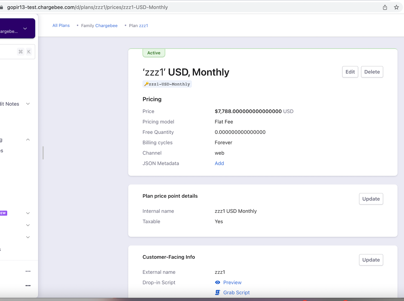Bookmark this page with the star icon

(396, 7)
